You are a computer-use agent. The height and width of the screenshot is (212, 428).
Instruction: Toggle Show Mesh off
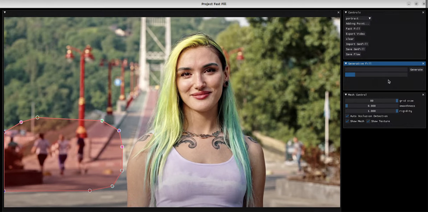click(347, 121)
